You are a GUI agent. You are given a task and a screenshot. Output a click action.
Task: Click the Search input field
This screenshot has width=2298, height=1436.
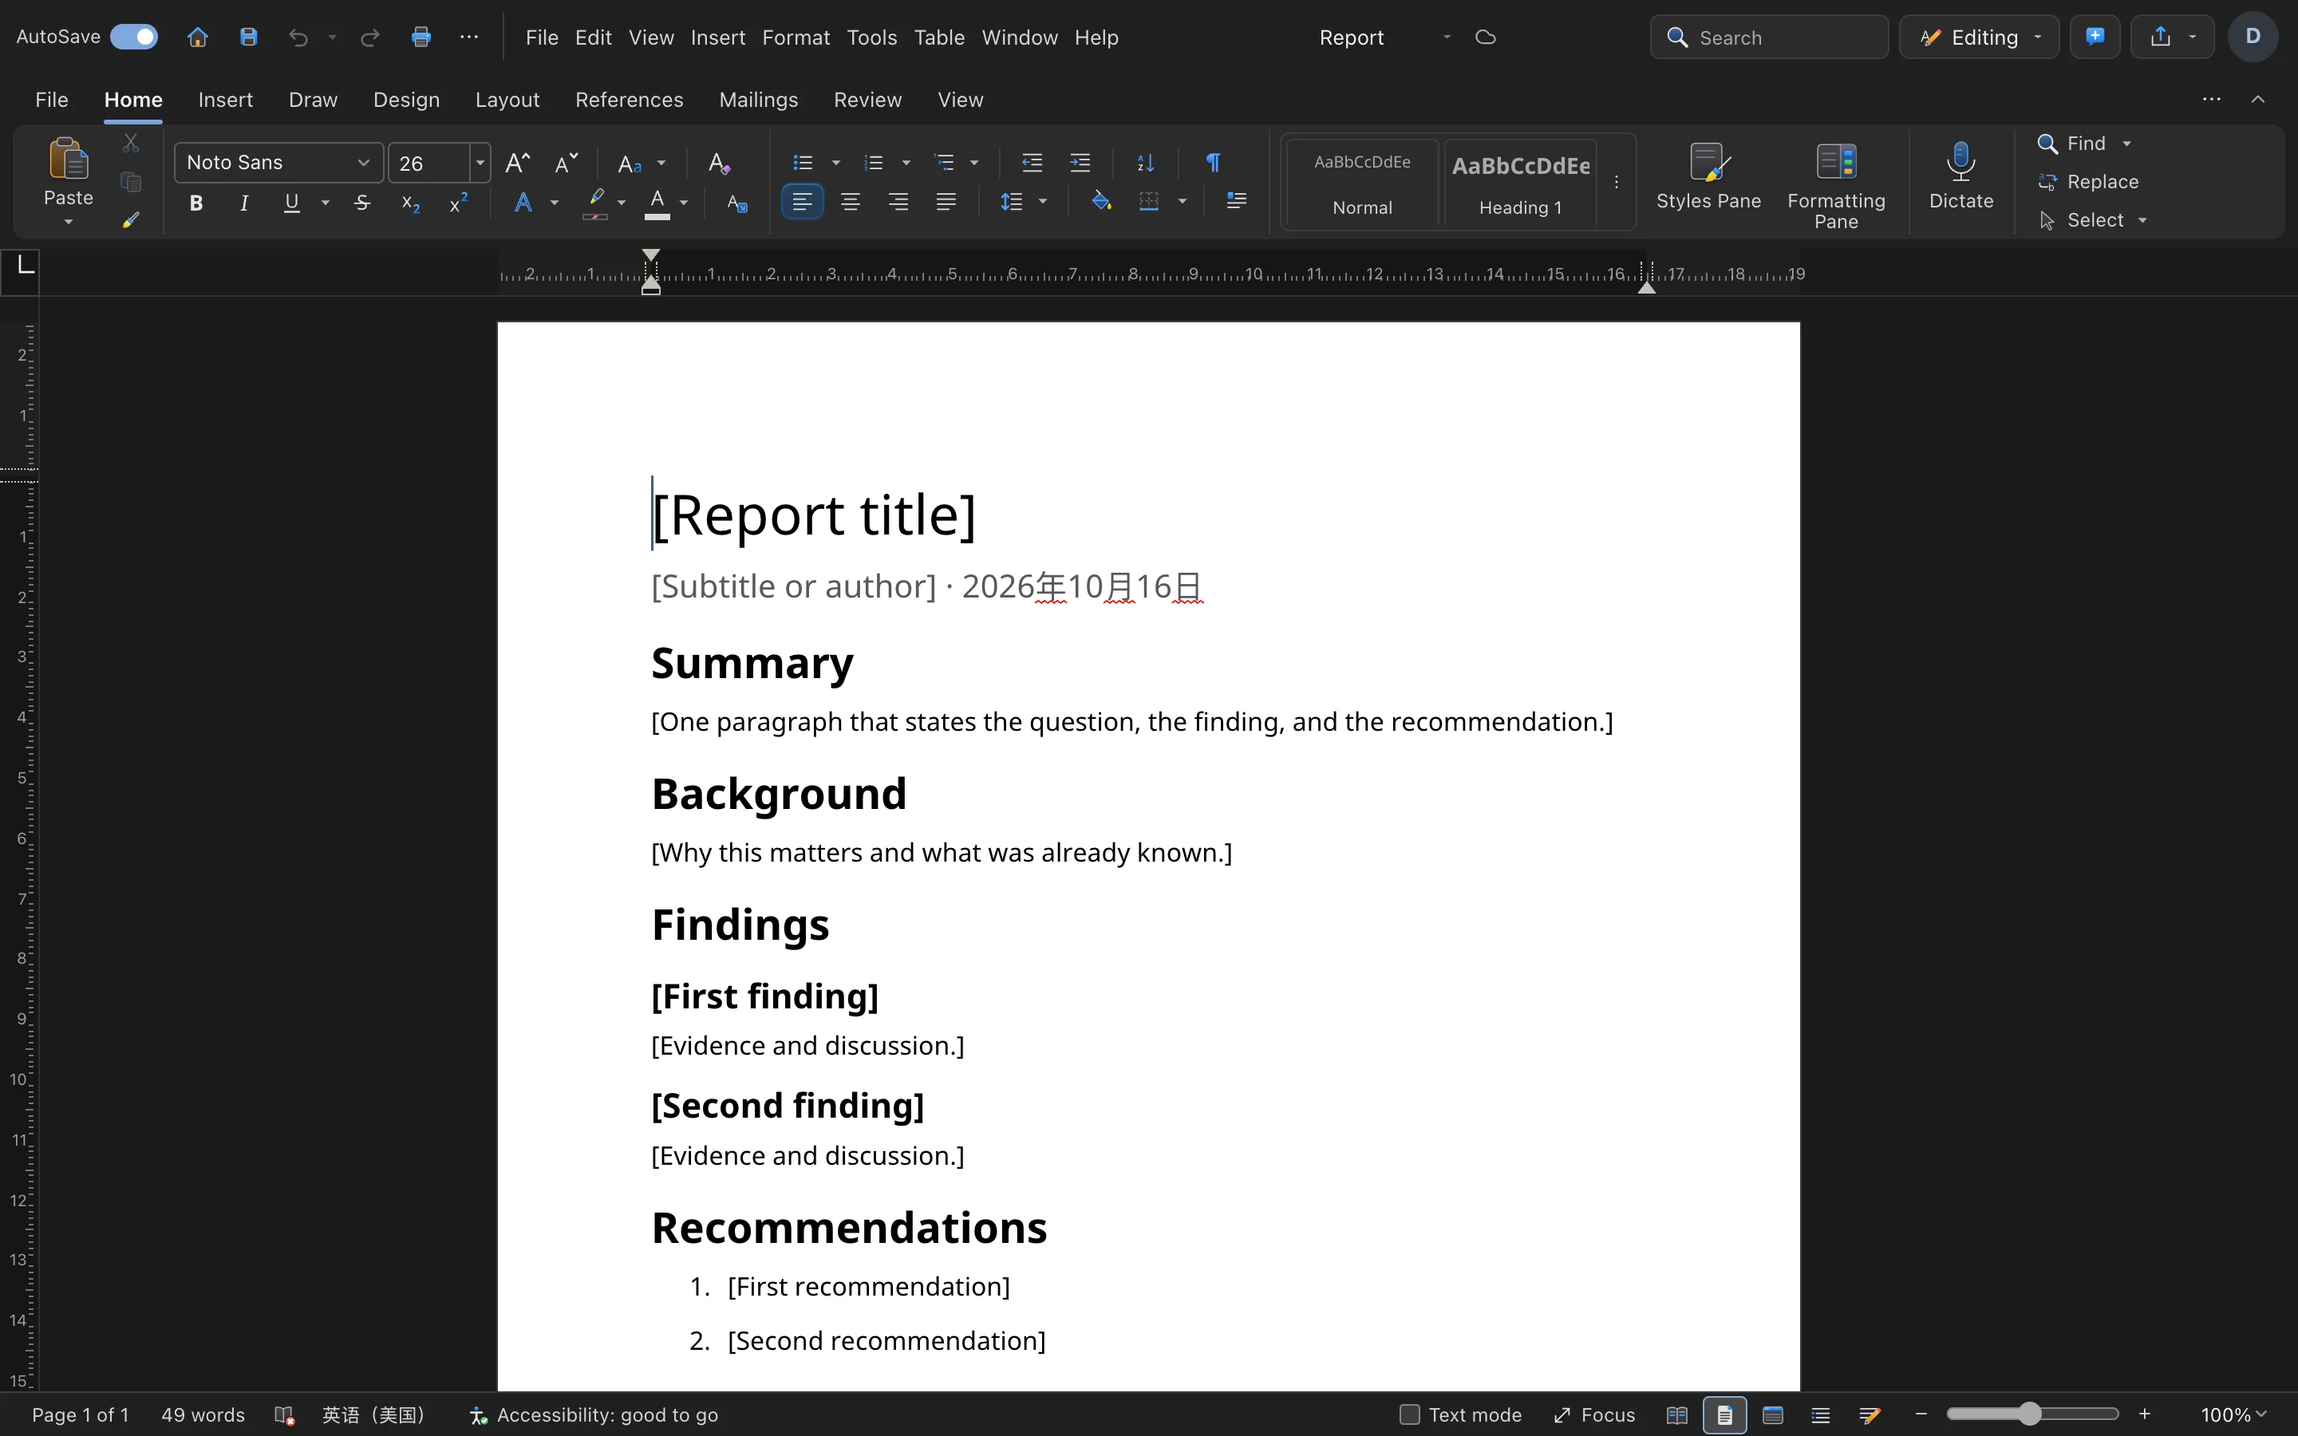click(x=1769, y=37)
